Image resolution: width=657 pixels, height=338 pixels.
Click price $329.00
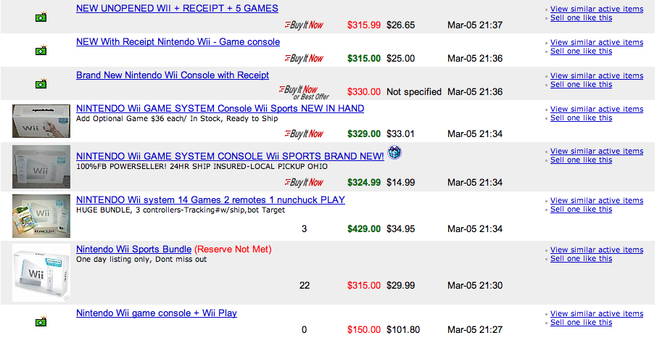tap(364, 134)
